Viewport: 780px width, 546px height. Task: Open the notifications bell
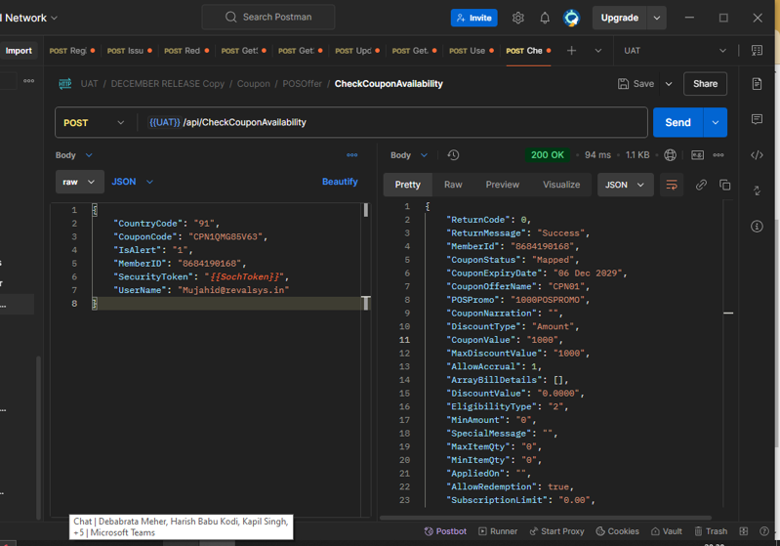545,18
